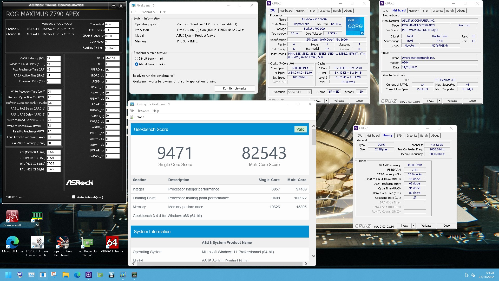The height and width of the screenshot is (281, 499).
Task: Open Snipping Tool from the taskbar
Action: (54, 275)
